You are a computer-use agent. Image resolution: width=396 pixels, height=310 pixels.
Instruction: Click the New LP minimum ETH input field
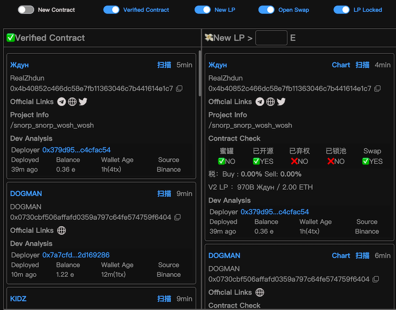click(x=271, y=38)
